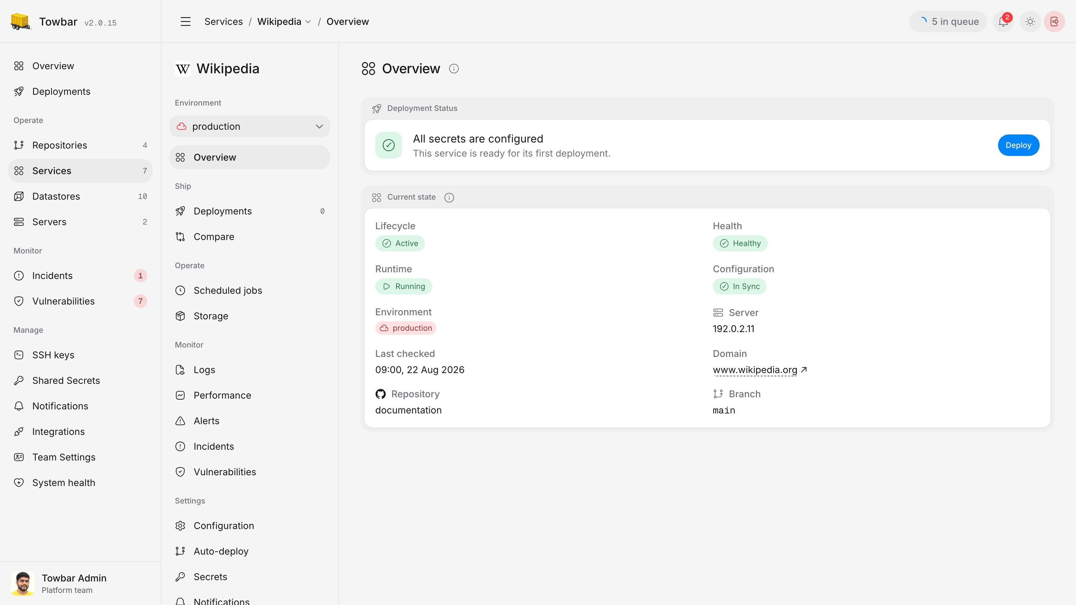Open Secrets under Settings
Viewport: 1076px width, 605px height.
click(x=250, y=577)
